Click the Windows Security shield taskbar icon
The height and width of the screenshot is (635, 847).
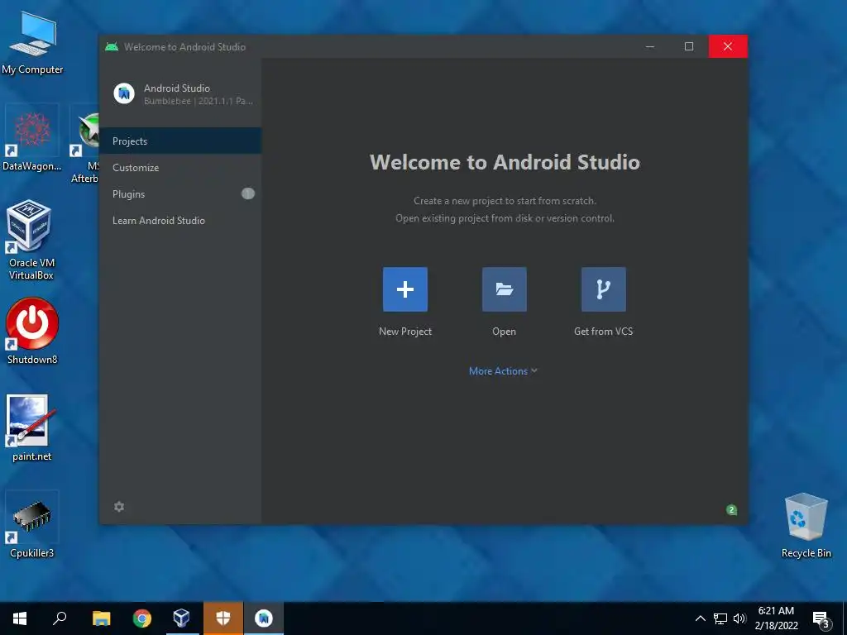coord(223,618)
